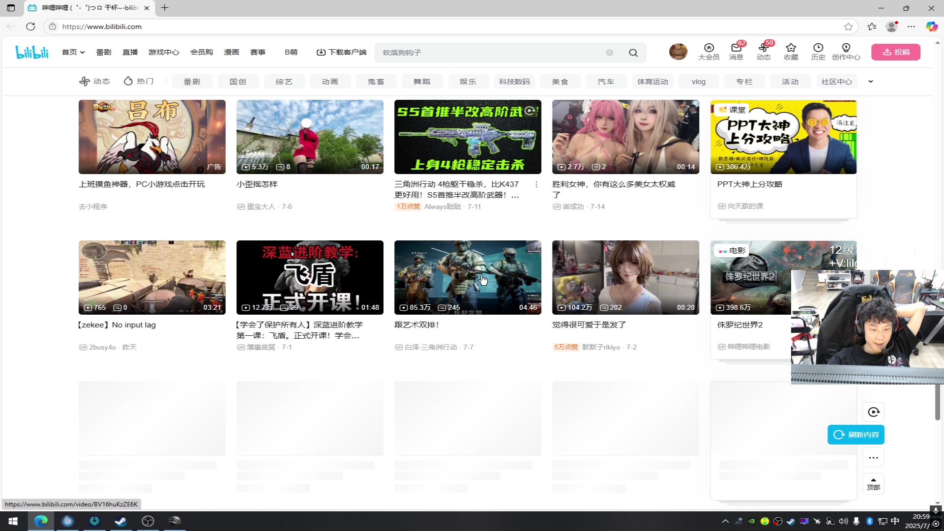Open 动态 feed icon in header
Viewport: 944px width, 531px height.
(764, 52)
